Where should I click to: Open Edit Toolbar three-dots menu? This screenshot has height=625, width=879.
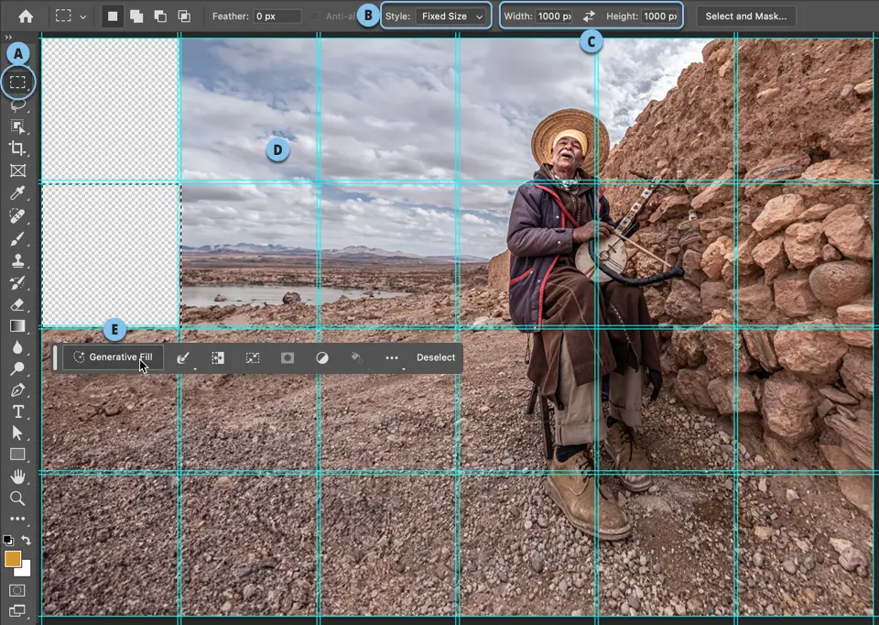(18, 519)
